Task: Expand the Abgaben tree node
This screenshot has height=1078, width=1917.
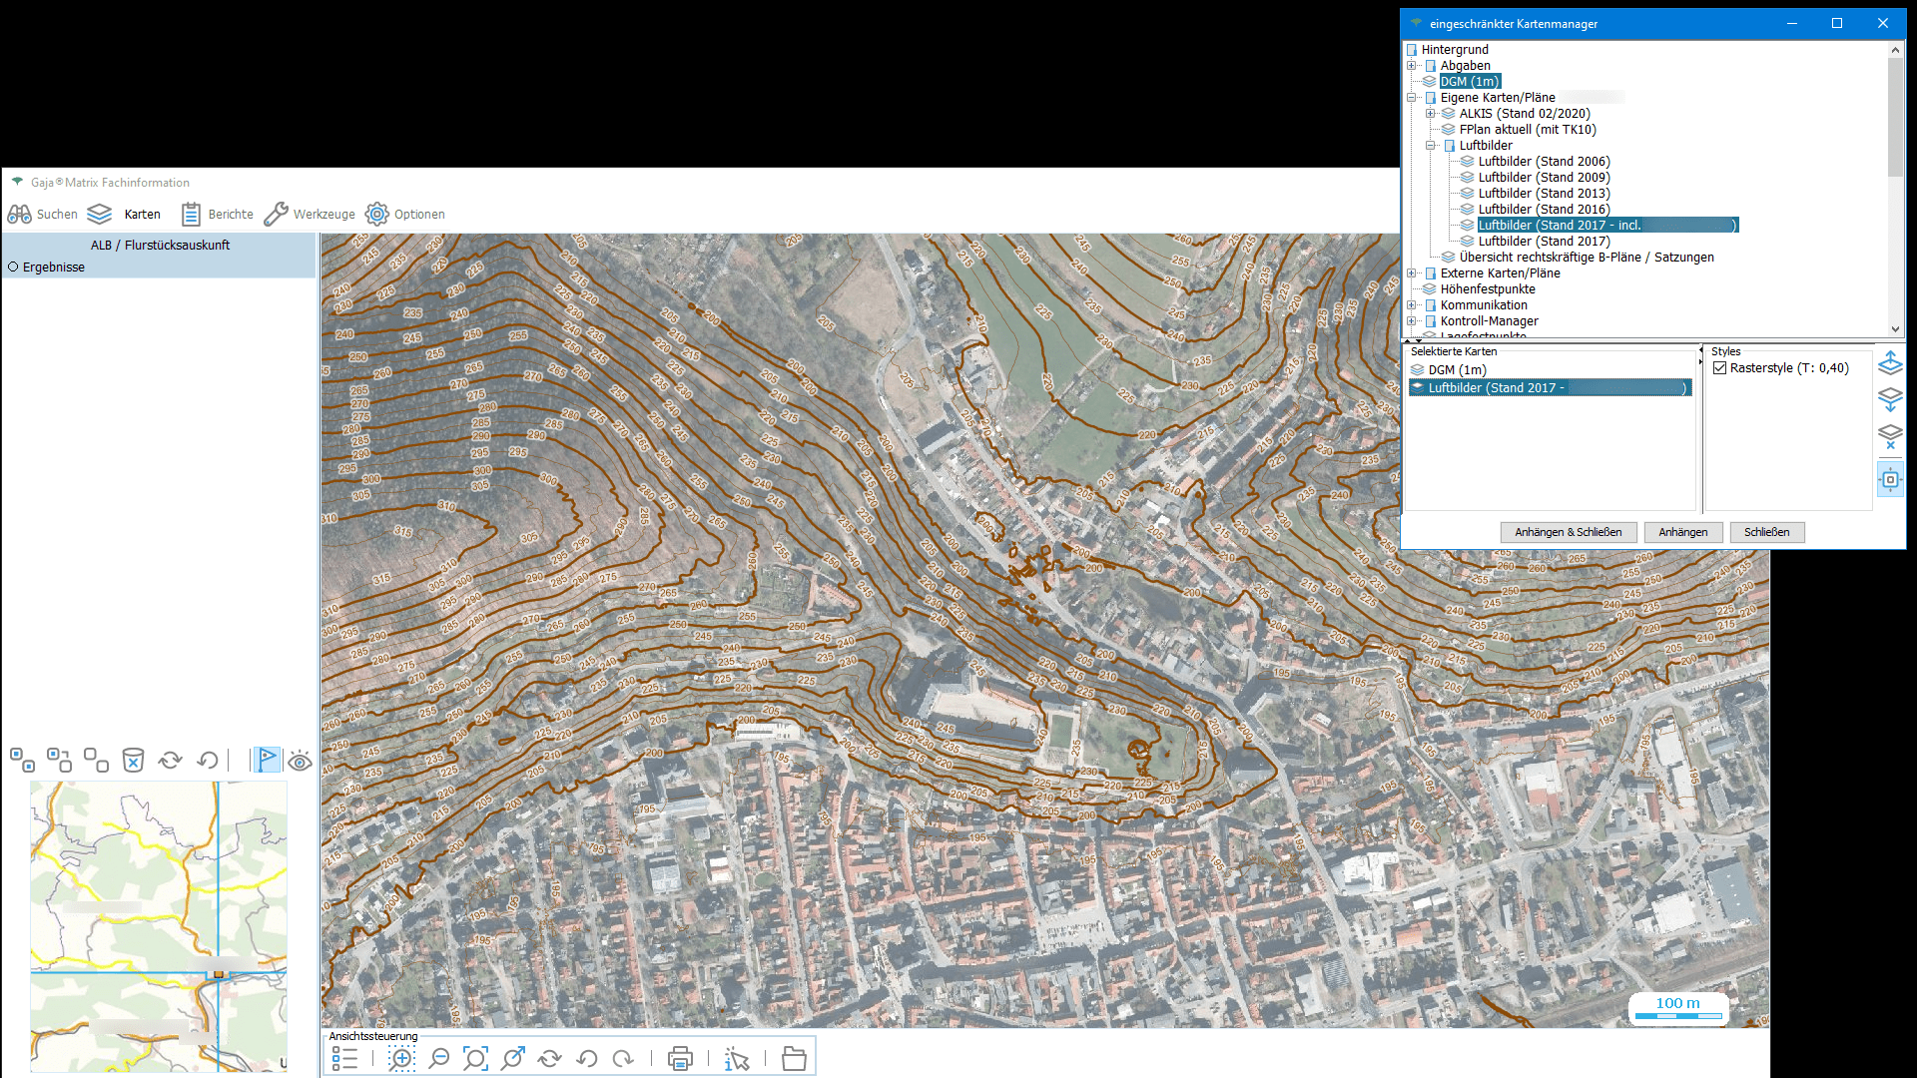Action: coord(1412,66)
